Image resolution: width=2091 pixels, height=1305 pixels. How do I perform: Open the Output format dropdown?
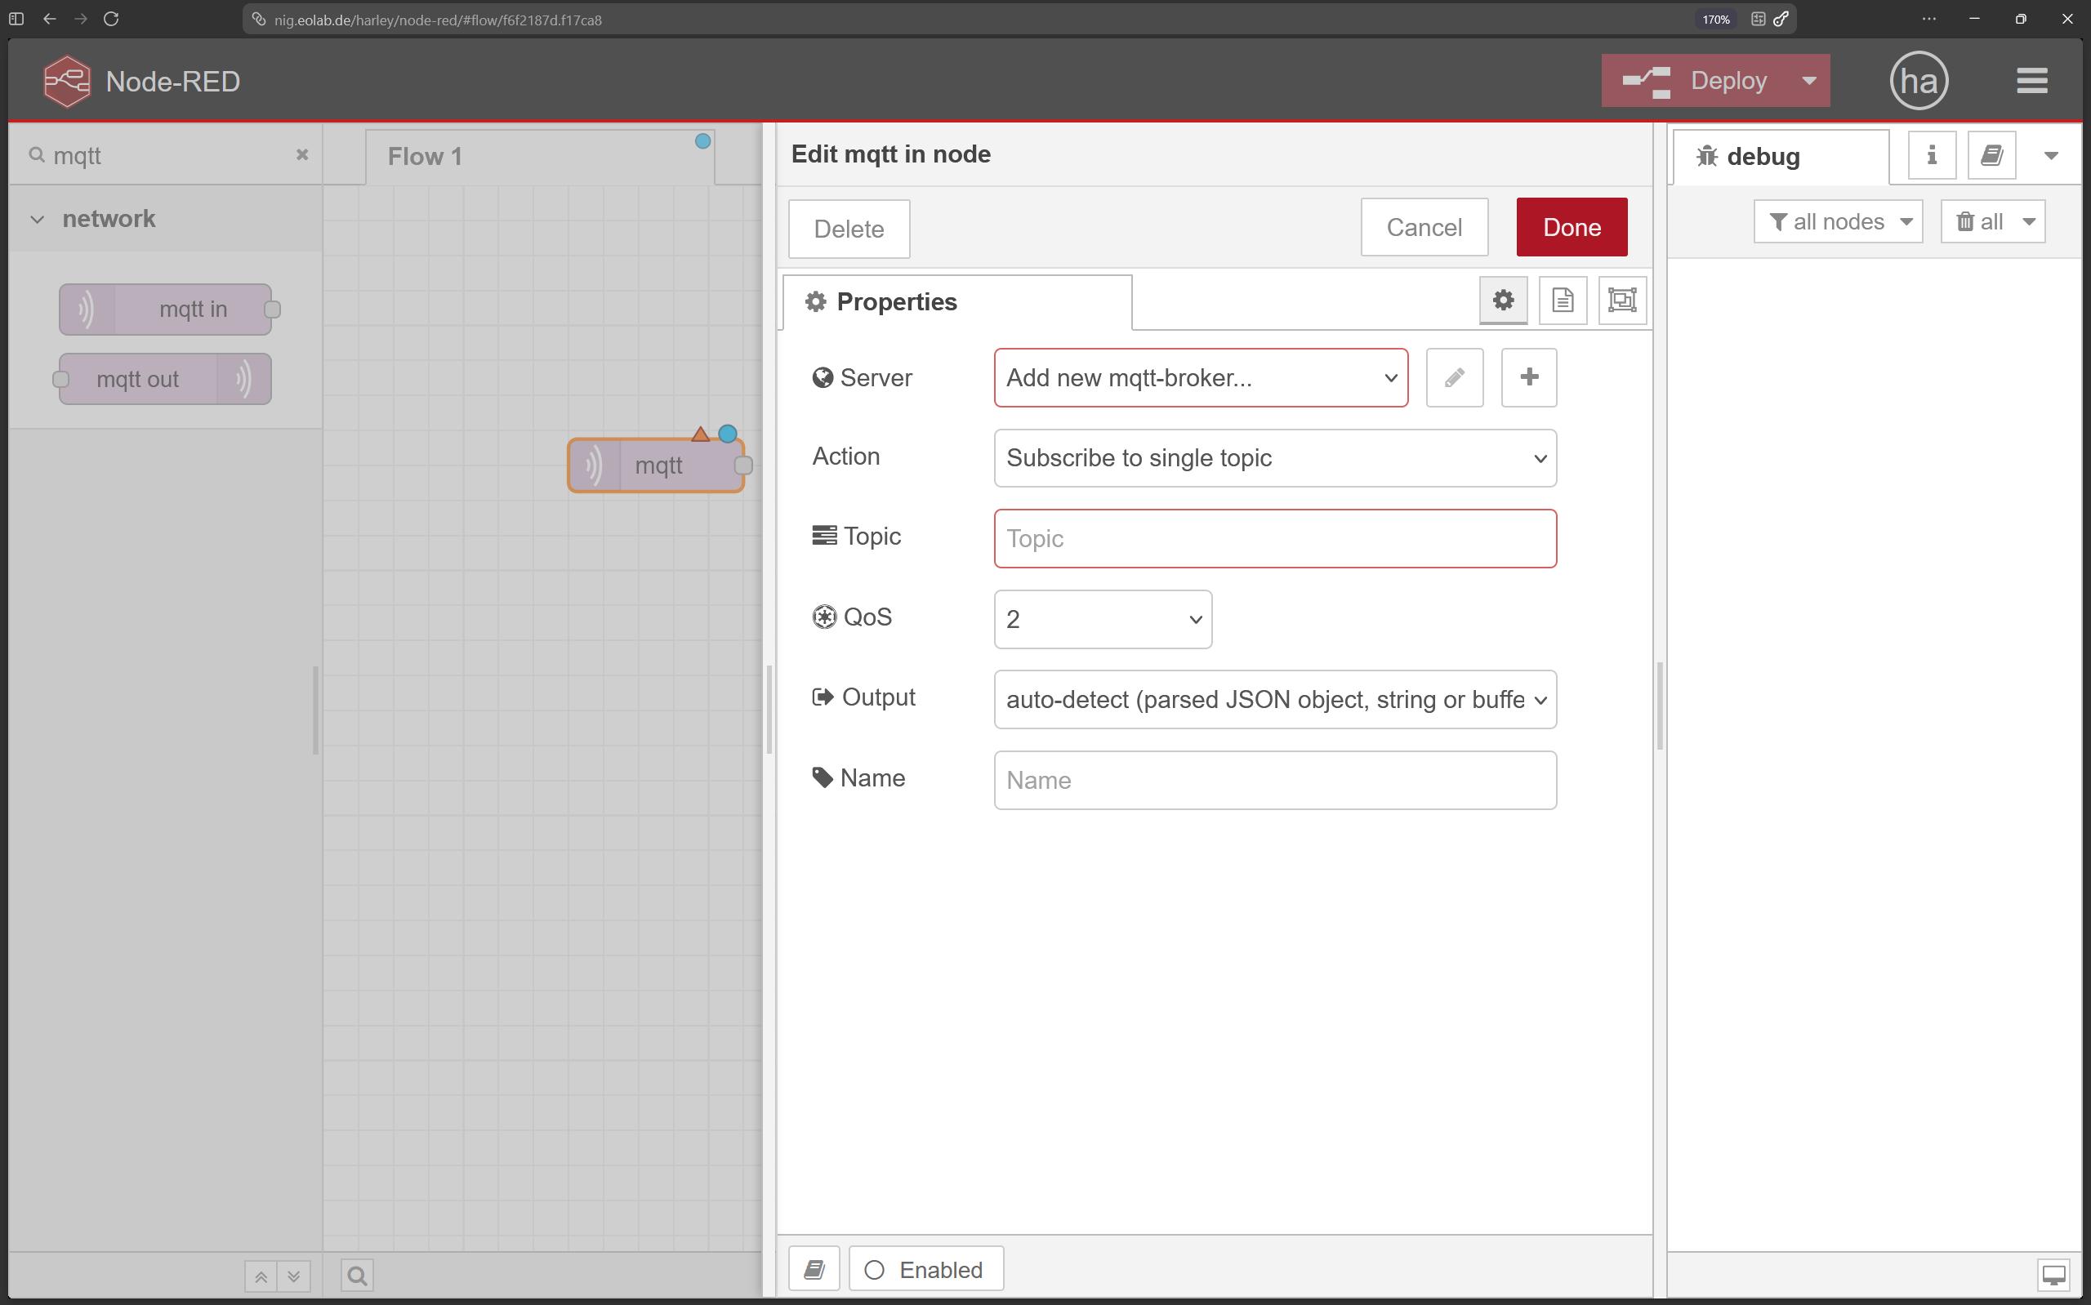[x=1276, y=700]
